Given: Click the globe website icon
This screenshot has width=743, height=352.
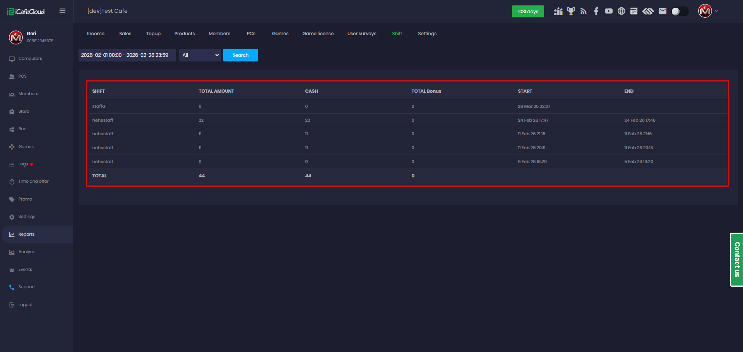Looking at the screenshot, I should [621, 11].
